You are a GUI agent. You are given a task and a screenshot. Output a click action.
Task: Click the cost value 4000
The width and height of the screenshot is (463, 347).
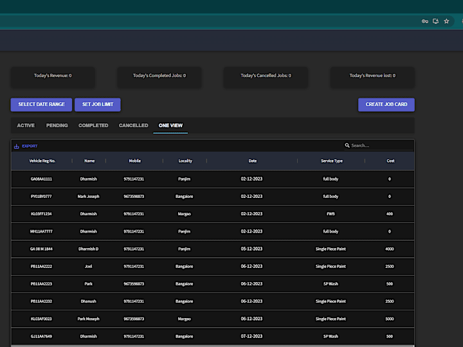coord(390,249)
